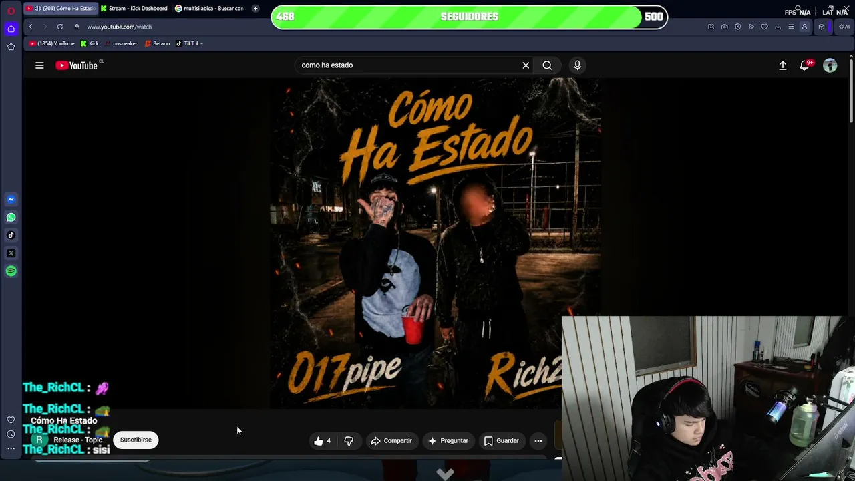Open the Release - Topic channel avatar
The height and width of the screenshot is (481, 855).
39,440
